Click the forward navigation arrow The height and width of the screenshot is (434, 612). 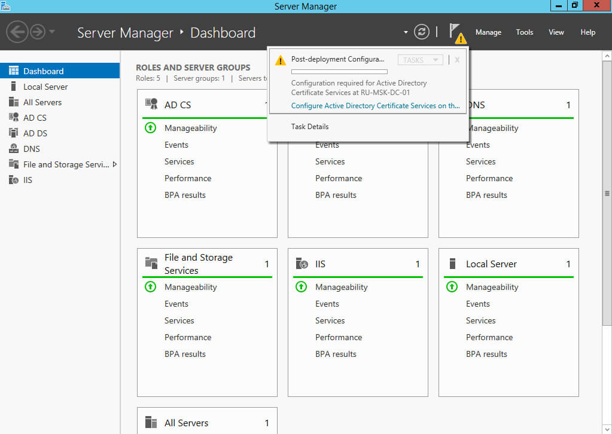(38, 32)
